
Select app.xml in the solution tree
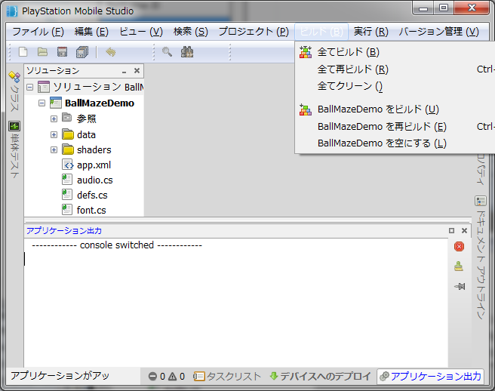[94, 165]
